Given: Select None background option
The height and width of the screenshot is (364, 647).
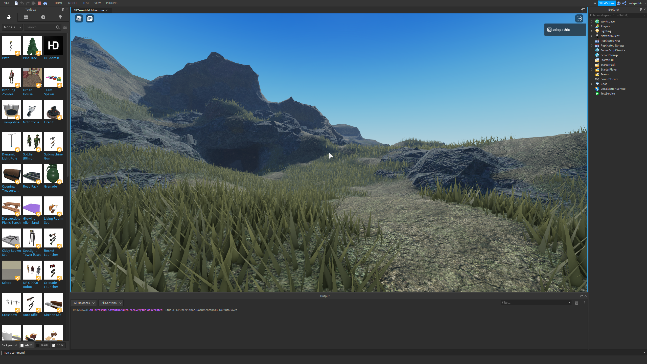Looking at the screenshot, I should (x=58, y=345).
